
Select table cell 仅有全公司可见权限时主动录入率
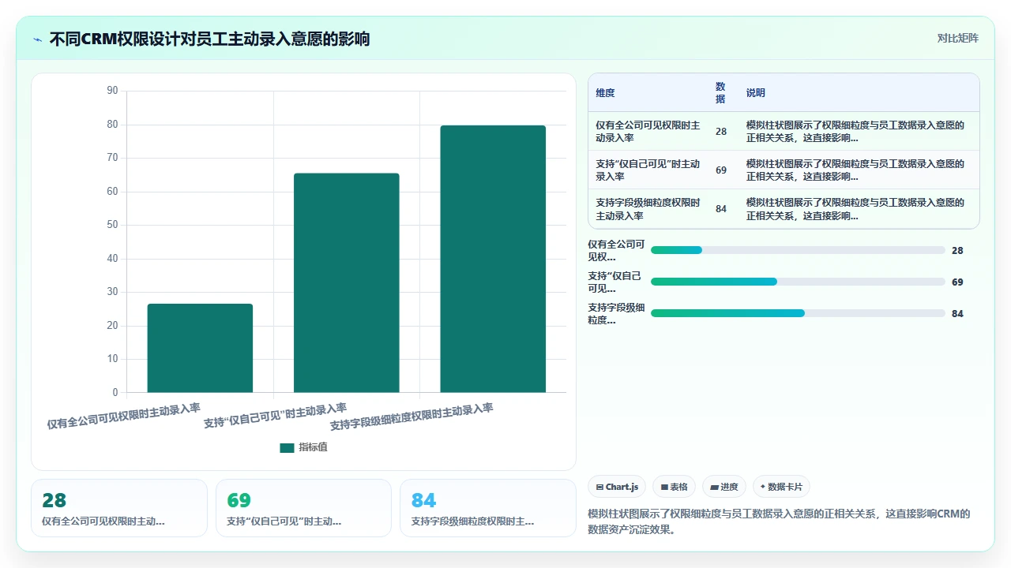pos(648,131)
